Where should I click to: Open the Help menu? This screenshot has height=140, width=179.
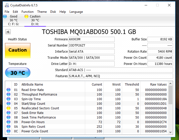(x=63, y=12)
